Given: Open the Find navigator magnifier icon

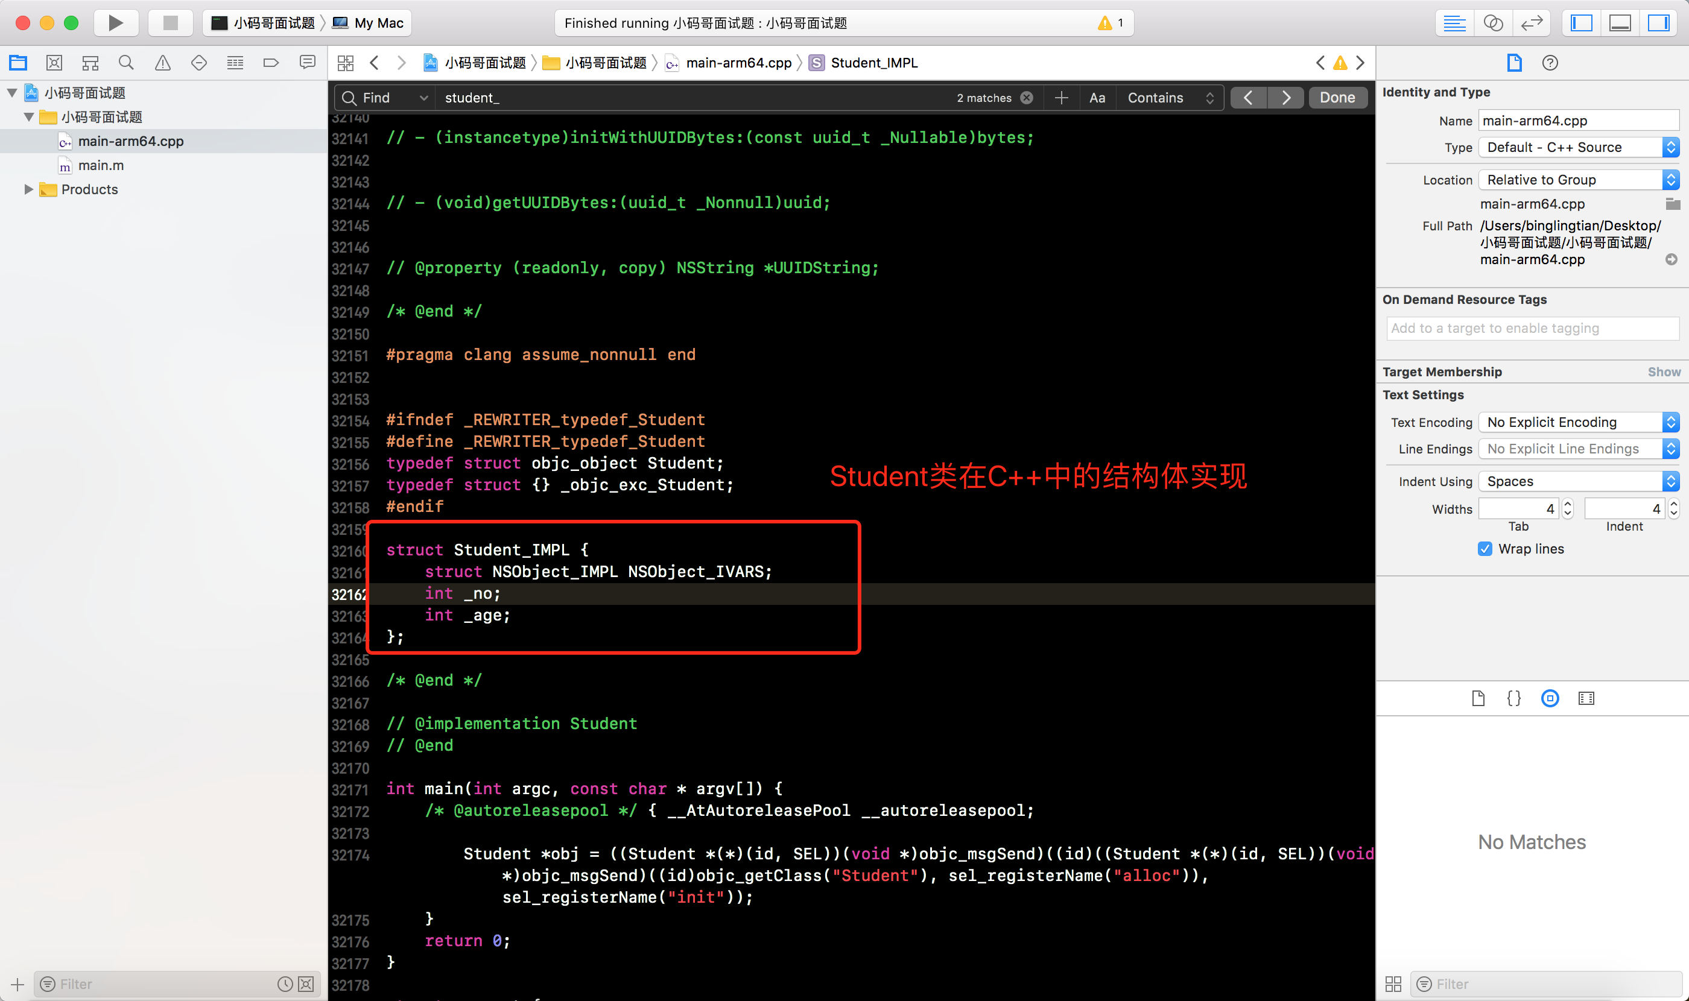Looking at the screenshot, I should pyautogui.click(x=125, y=63).
